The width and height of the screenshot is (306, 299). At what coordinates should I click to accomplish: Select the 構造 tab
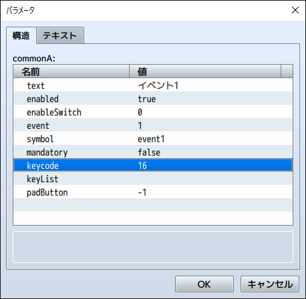(x=21, y=35)
